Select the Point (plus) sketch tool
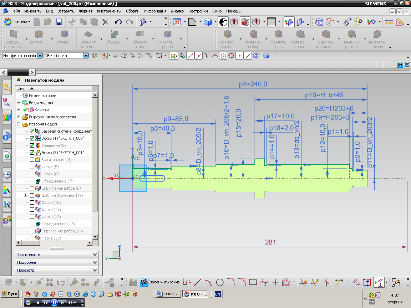 click(x=275, y=282)
